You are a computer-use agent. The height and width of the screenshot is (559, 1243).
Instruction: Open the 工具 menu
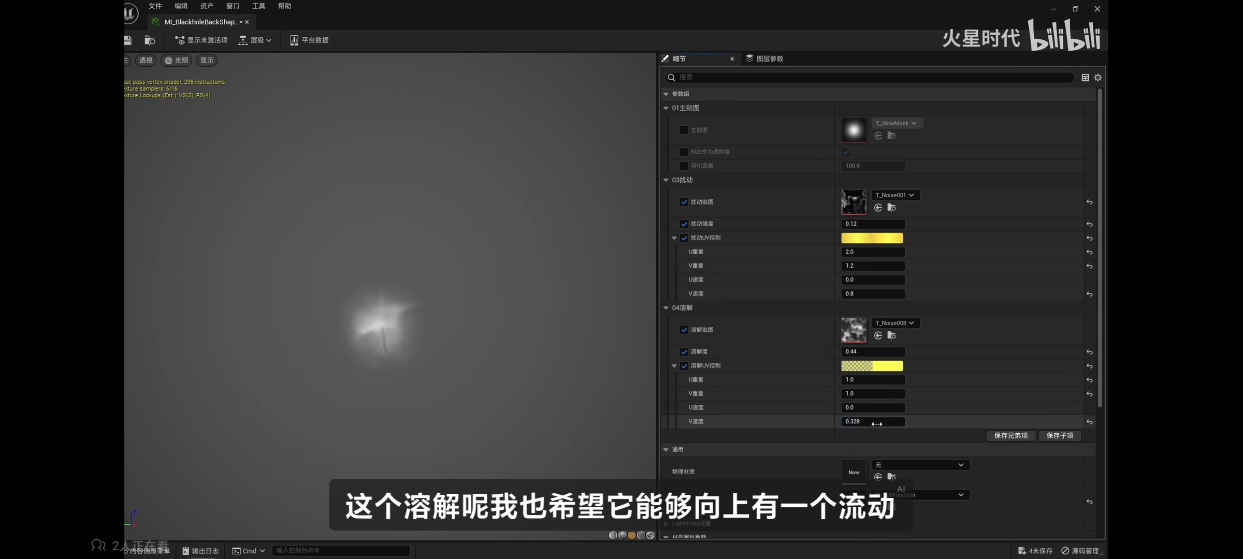(x=258, y=6)
